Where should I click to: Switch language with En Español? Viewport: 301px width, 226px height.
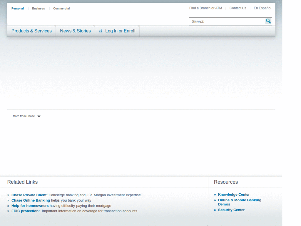[x=262, y=8]
